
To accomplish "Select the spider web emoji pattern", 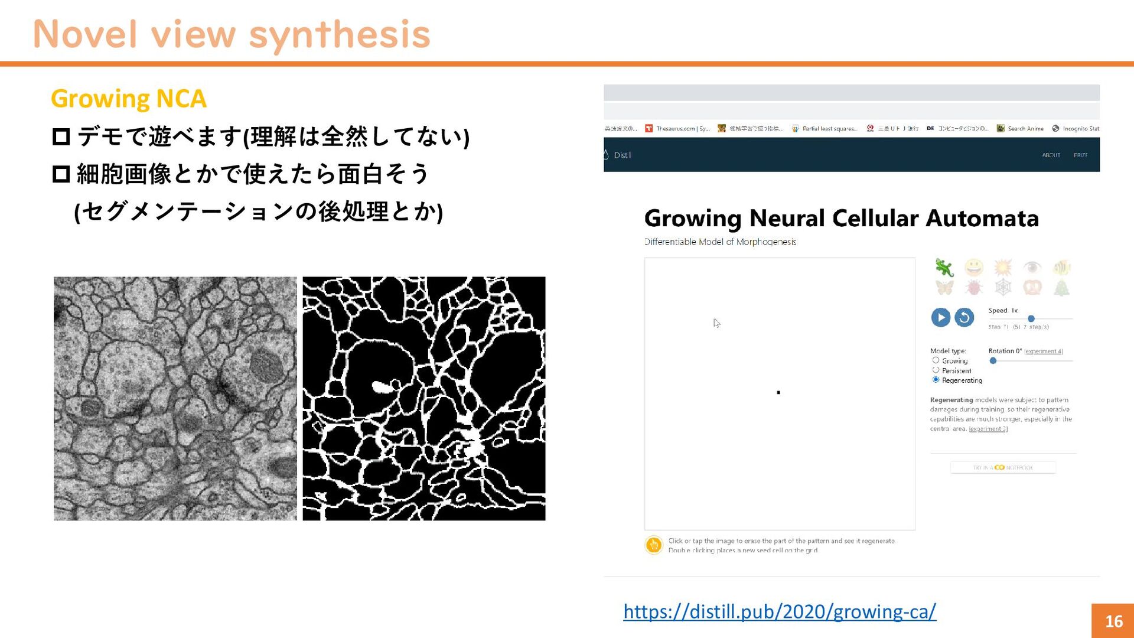I will pyautogui.click(x=1003, y=288).
